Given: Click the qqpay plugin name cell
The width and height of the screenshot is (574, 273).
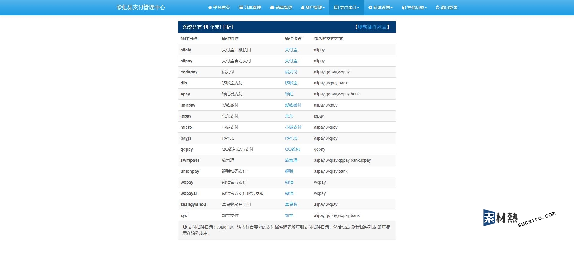Looking at the screenshot, I should (199, 149).
